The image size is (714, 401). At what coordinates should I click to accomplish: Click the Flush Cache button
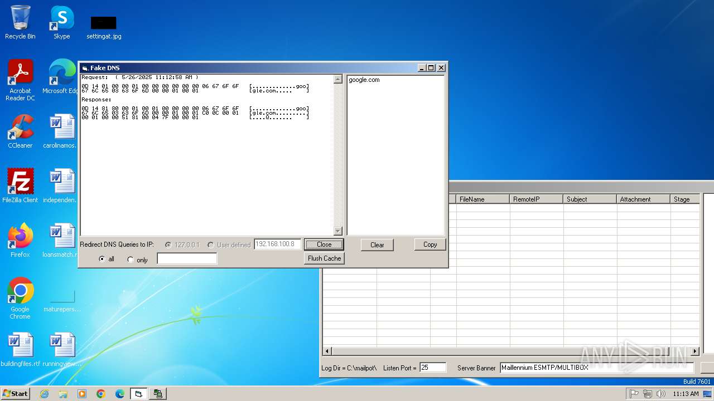pyautogui.click(x=324, y=258)
